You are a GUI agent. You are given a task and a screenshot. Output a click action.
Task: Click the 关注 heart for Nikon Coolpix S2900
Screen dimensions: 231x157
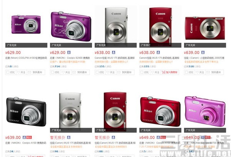(x=66, y=72)
